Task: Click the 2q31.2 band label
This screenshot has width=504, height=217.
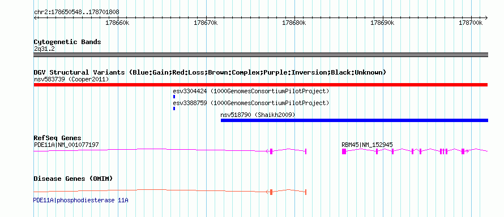Action: tap(44, 49)
